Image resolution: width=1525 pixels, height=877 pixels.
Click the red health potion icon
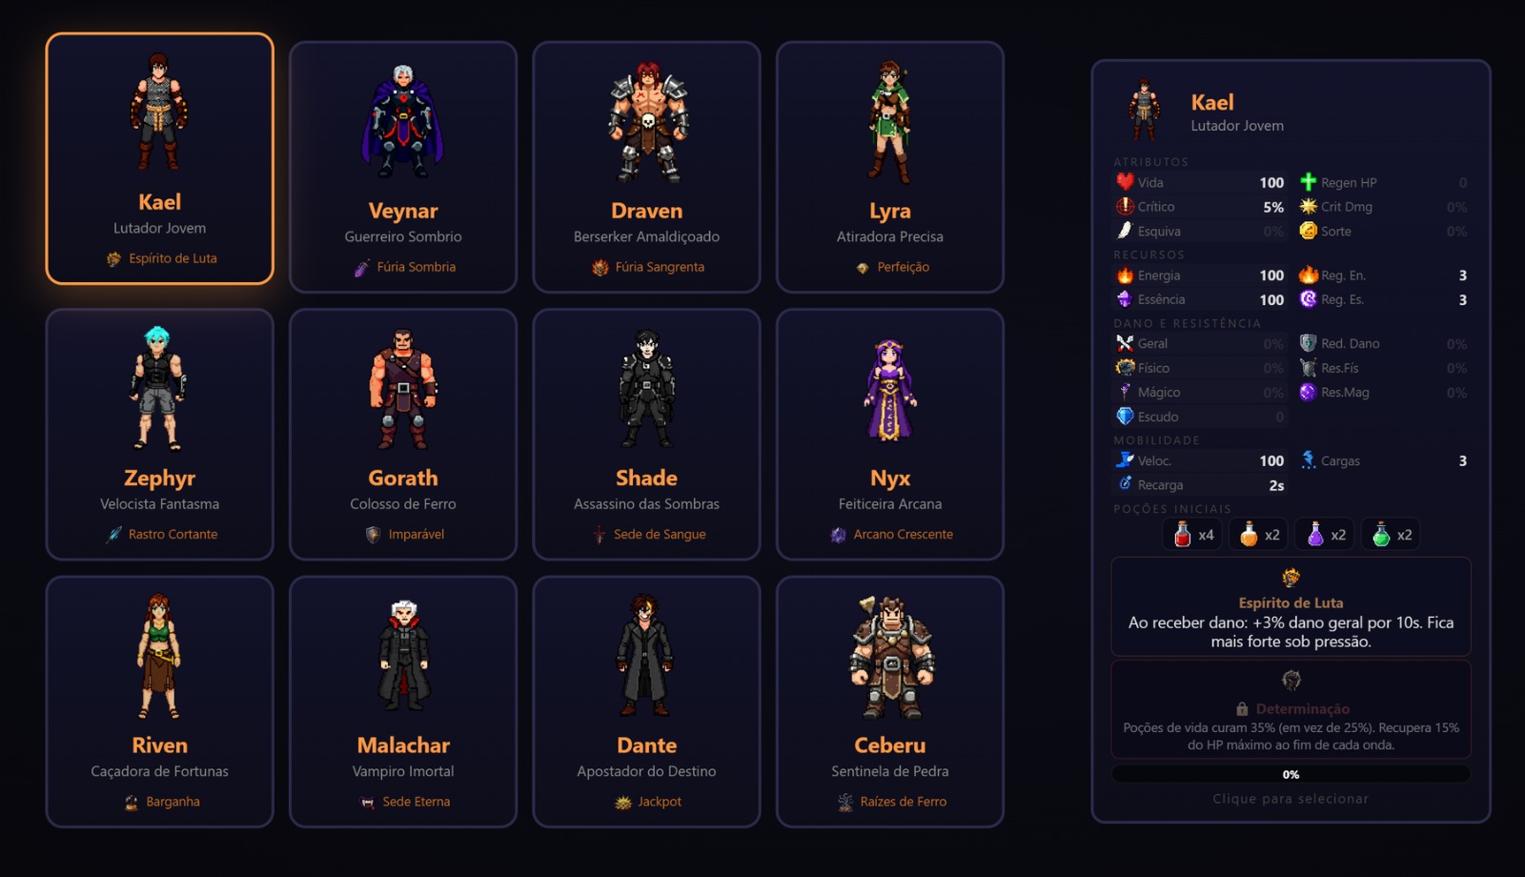coord(1182,535)
